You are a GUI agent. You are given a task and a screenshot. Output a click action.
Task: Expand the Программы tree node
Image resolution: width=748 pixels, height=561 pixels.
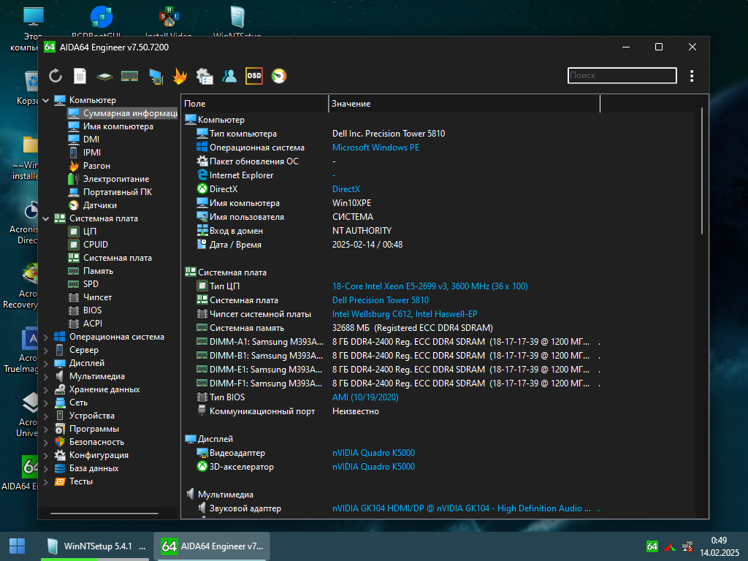pyautogui.click(x=46, y=429)
